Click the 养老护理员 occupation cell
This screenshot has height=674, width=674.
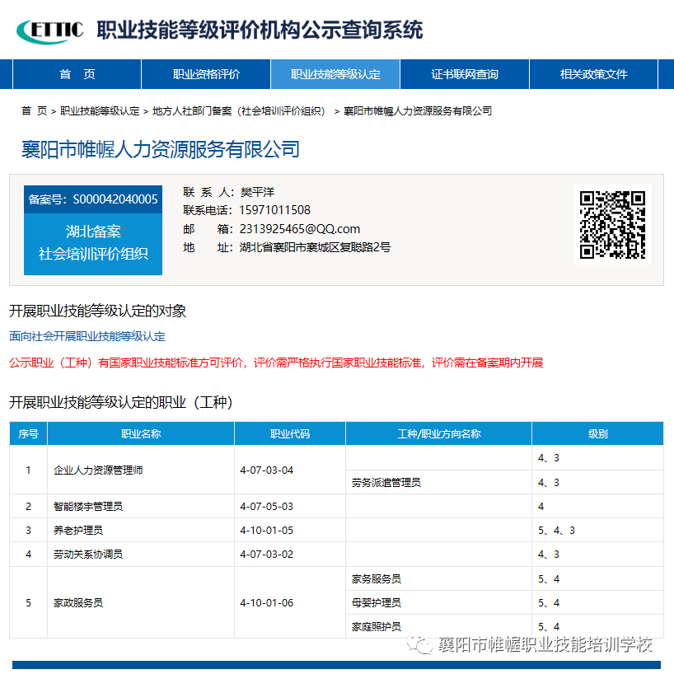[78, 531]
